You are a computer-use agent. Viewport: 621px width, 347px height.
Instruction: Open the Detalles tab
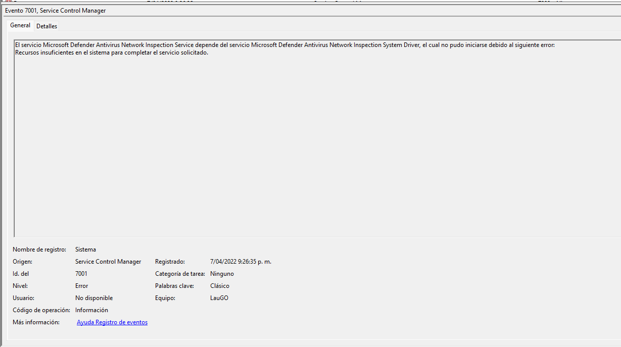click(x=47, y=26)
